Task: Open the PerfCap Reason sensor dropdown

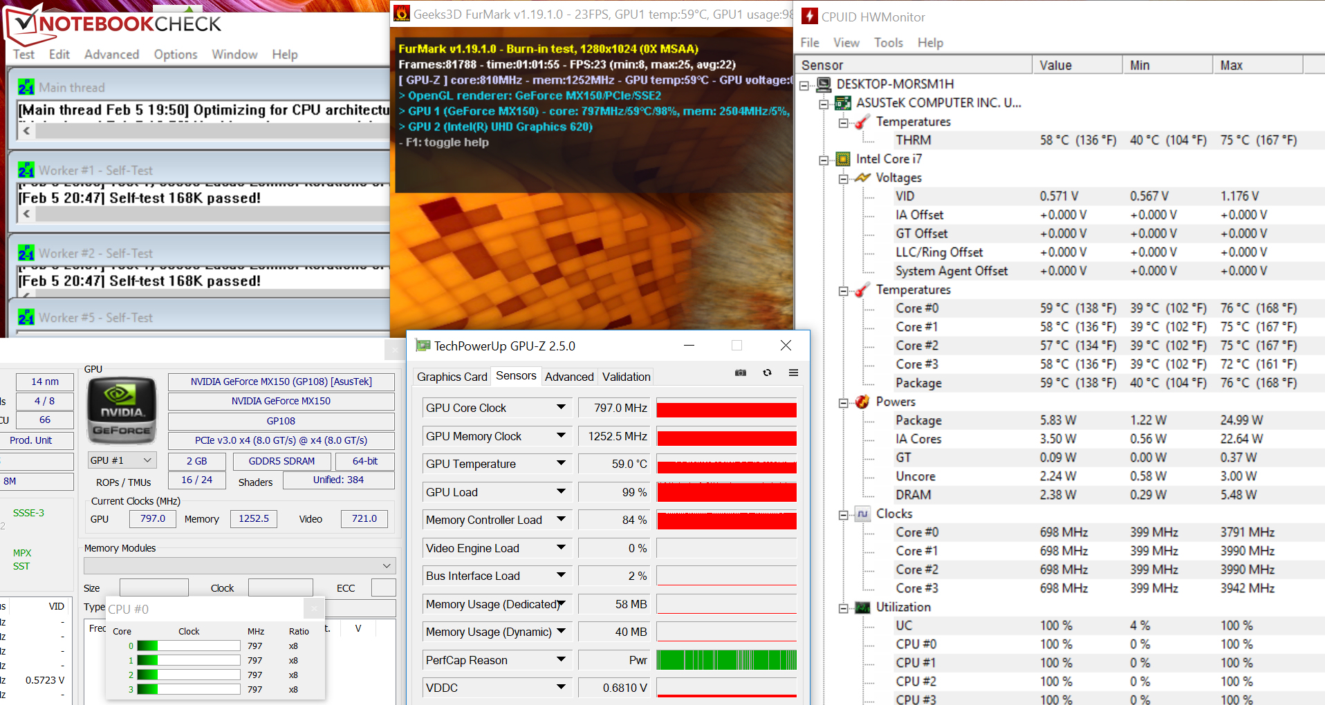Action: tap(562, 660)
